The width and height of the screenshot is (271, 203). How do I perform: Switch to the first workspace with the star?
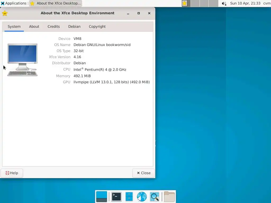tap(186, 3)
